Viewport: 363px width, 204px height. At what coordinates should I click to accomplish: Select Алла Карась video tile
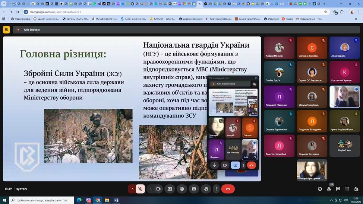click(x=345, y=47)
